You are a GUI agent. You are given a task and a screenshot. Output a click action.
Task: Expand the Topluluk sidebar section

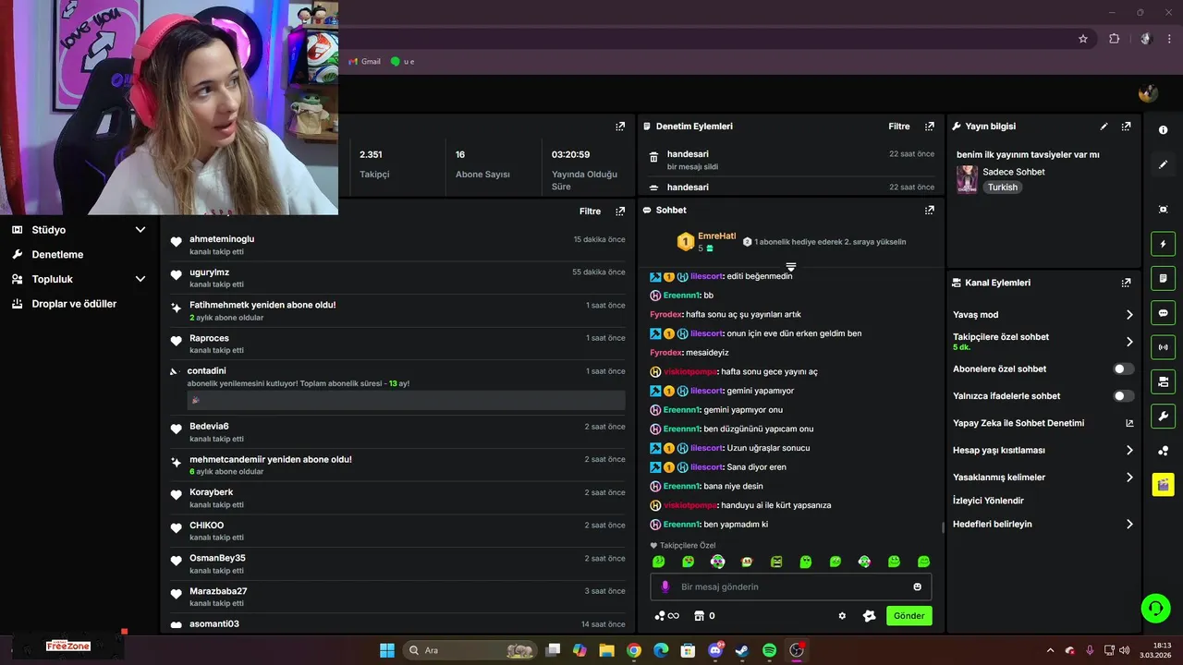tap(140, 279)
